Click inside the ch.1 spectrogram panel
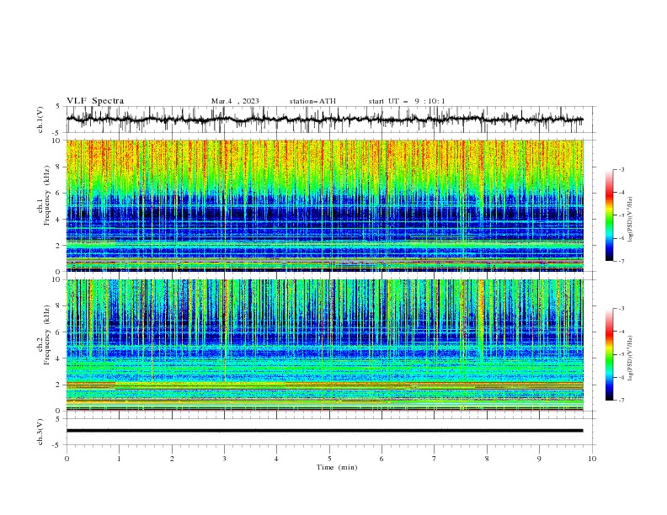Screen dimensions: 667x515 click(324, 205)
